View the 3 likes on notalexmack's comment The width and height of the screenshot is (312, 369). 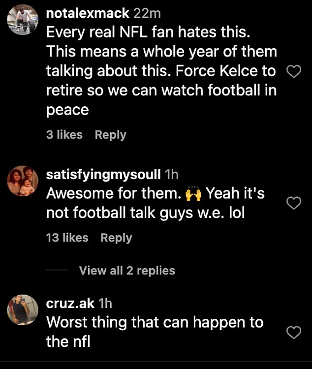pos(64,135)
